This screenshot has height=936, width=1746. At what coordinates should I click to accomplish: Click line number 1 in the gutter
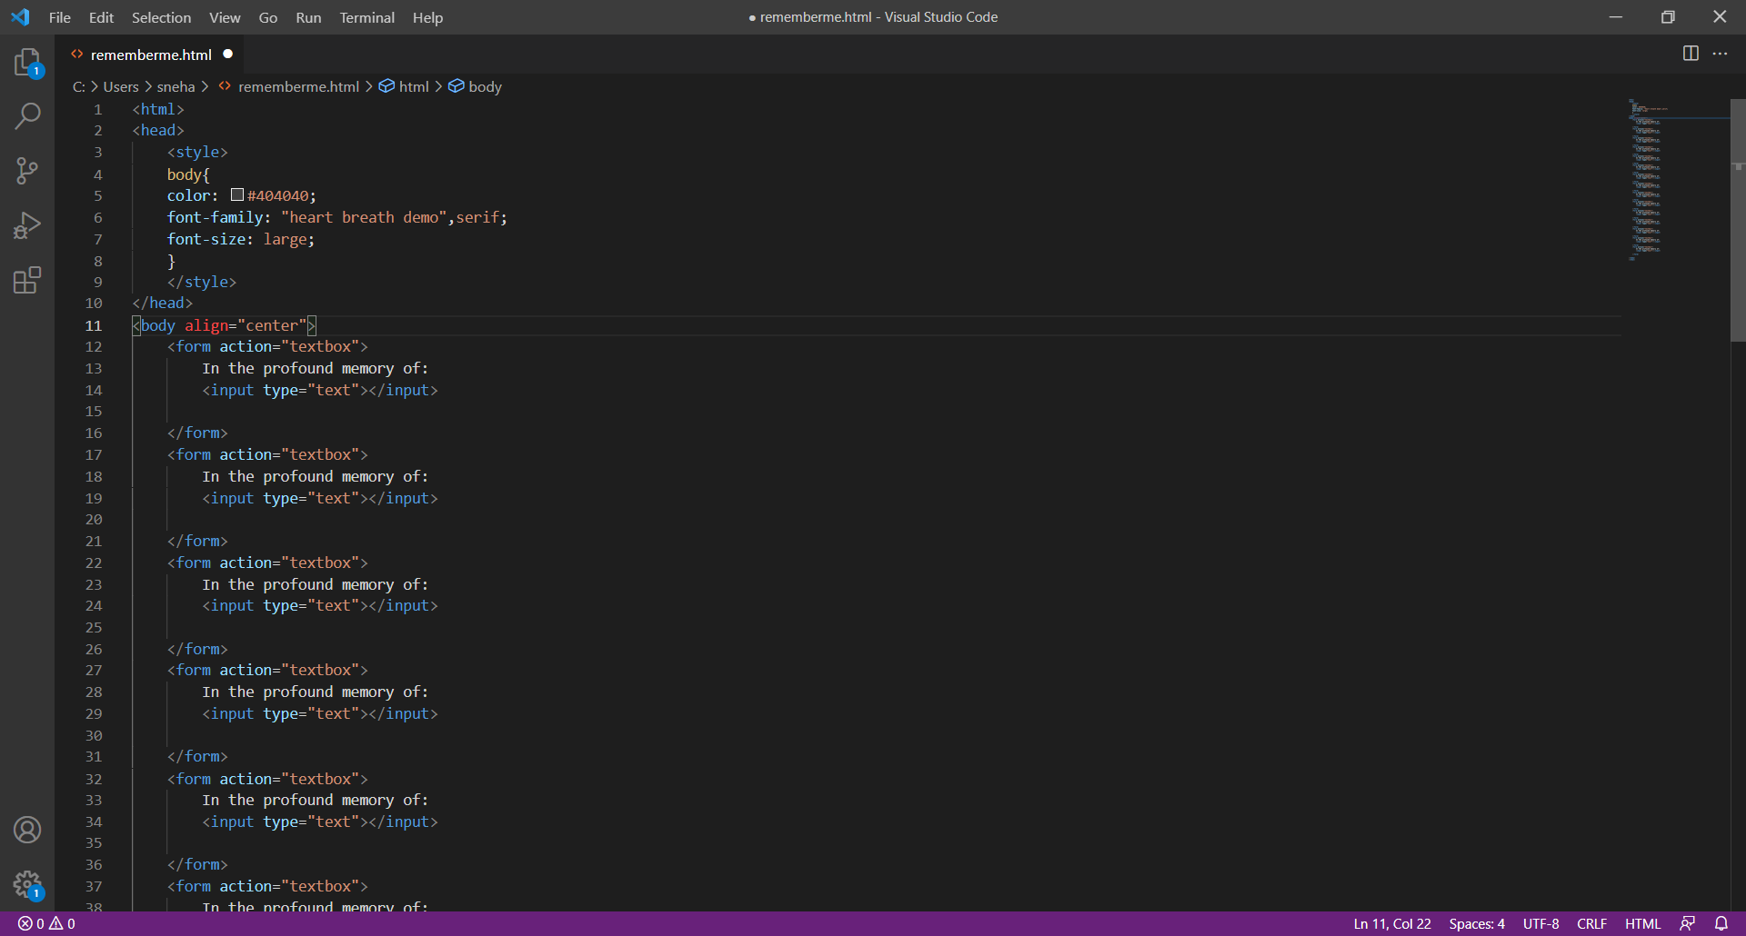tap(98, 109)
